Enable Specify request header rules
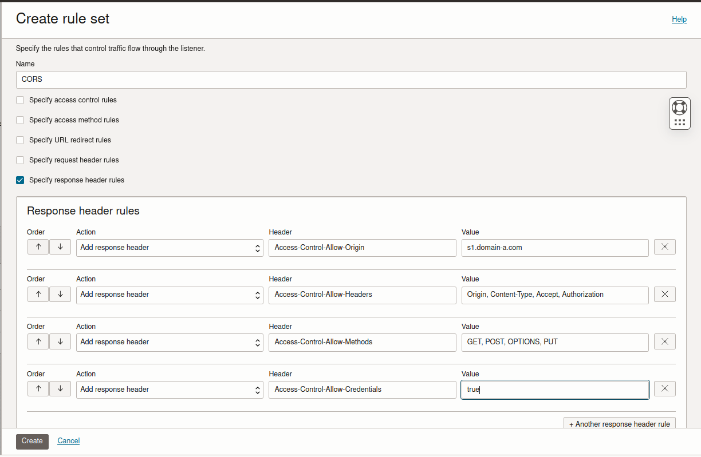701x457 pixels. [20, 160]
